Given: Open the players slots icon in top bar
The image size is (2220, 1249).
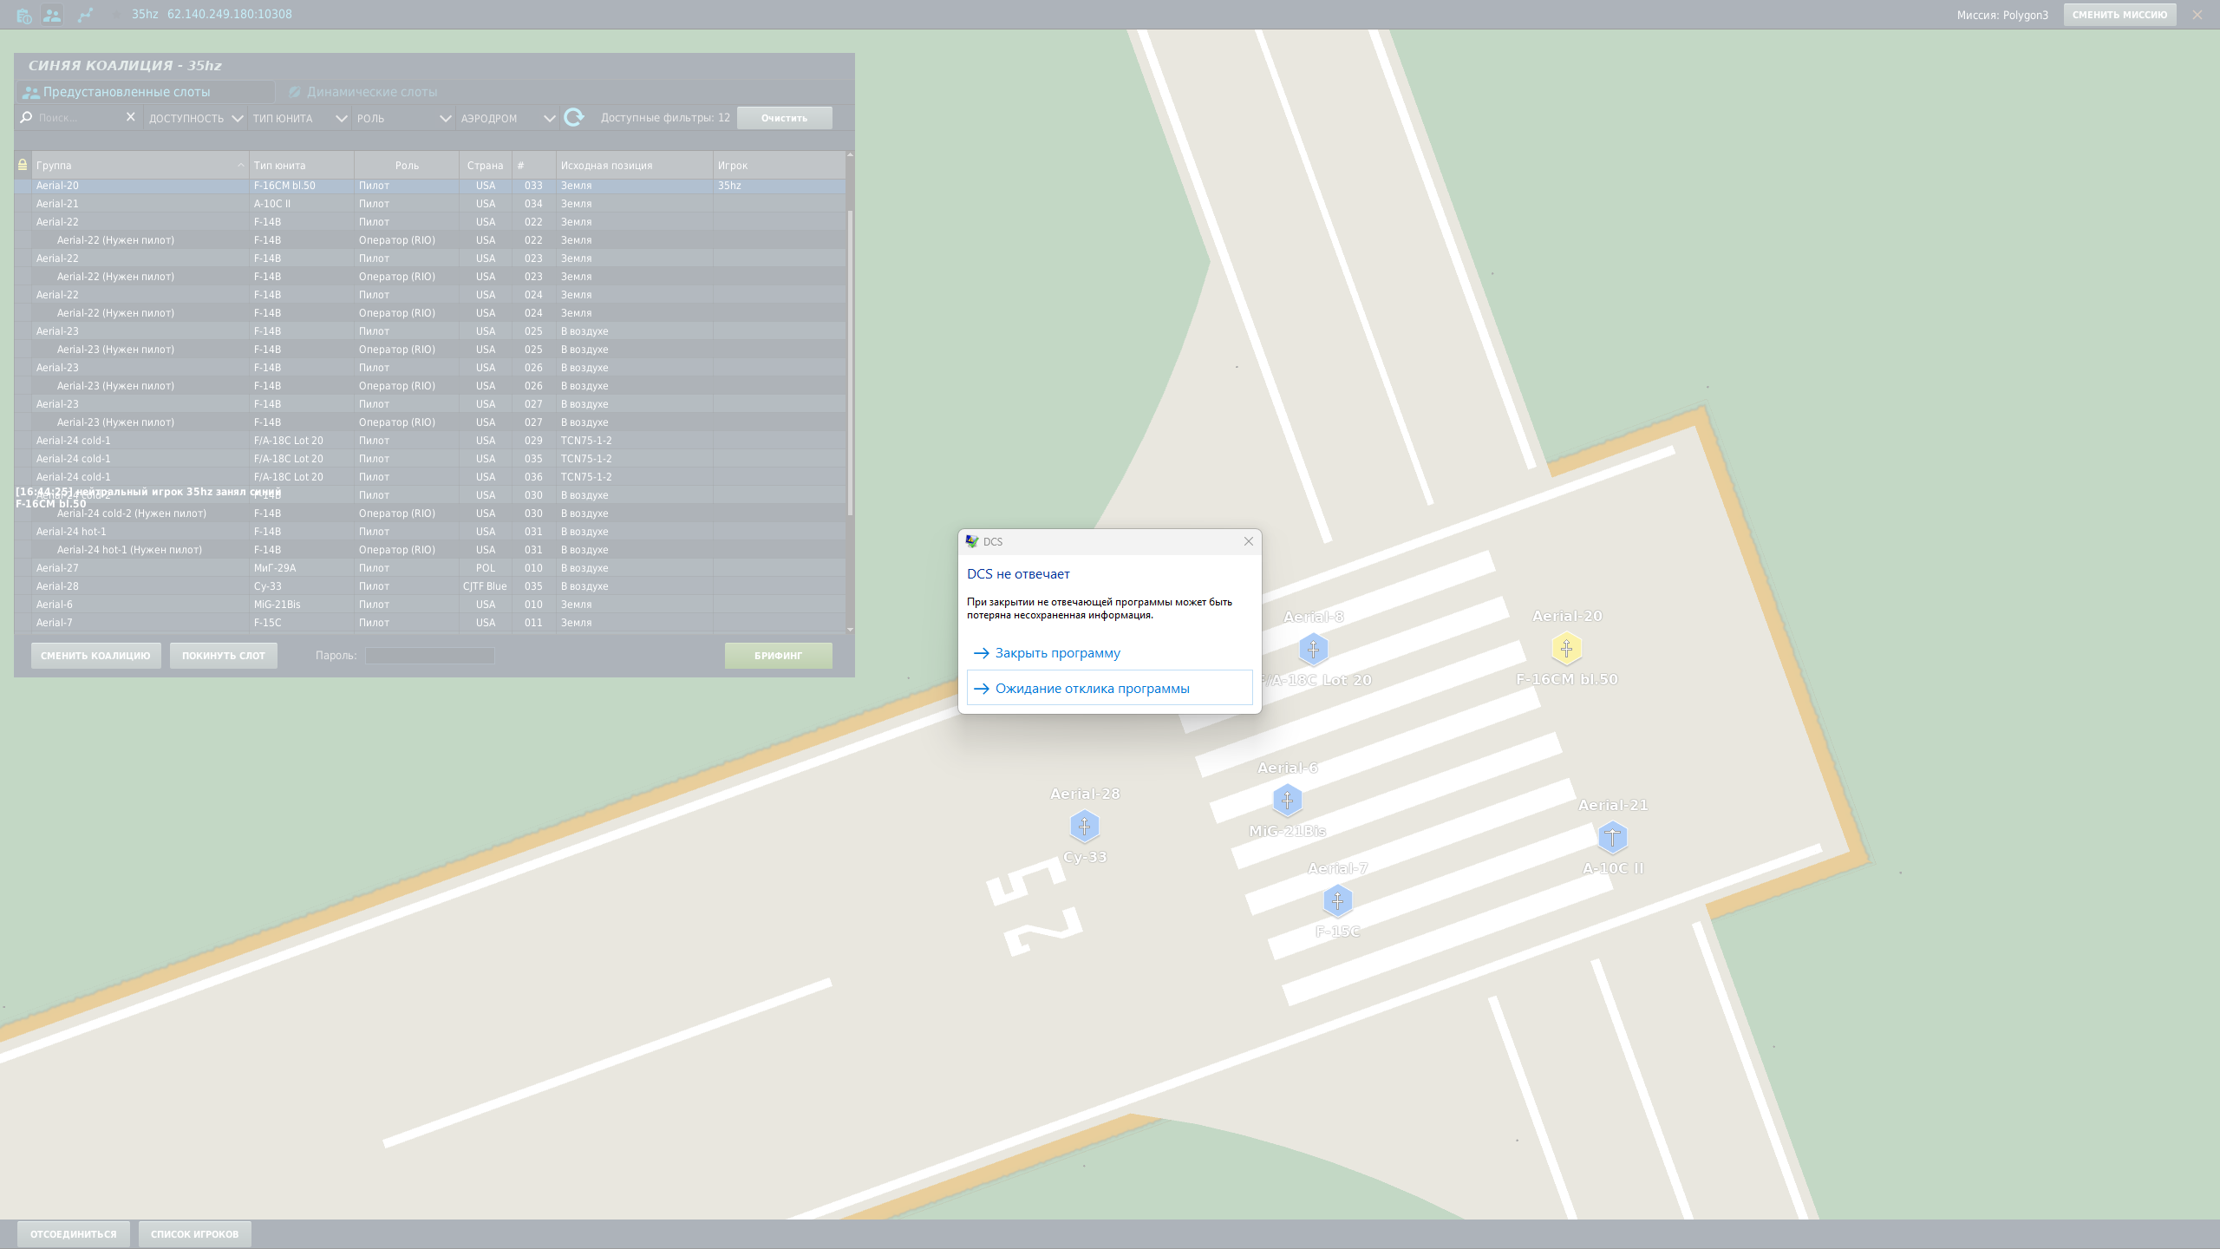Looking at the screenshot, I should tap(52, 16).
